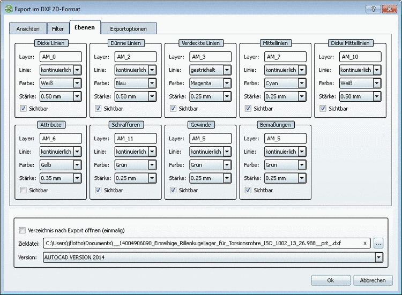Open Farbe dropdown in Dicke Mittellinien
Screen dimensions: 402x295
pos(360,83)
